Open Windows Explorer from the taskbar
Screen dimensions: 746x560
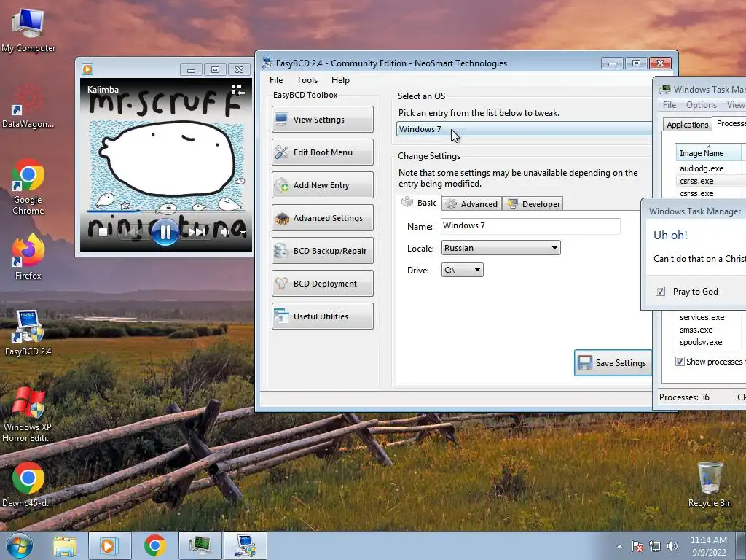65,545
